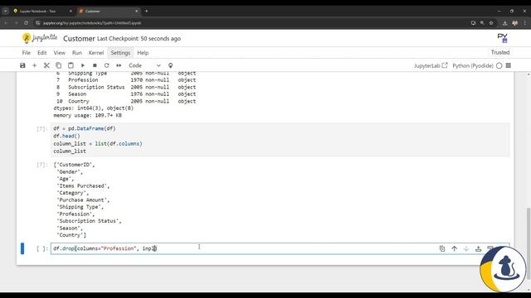Viewport: 531px width, 298px height.
Task: Insert a new cell with the plus icon
Action: click(34, 65)
